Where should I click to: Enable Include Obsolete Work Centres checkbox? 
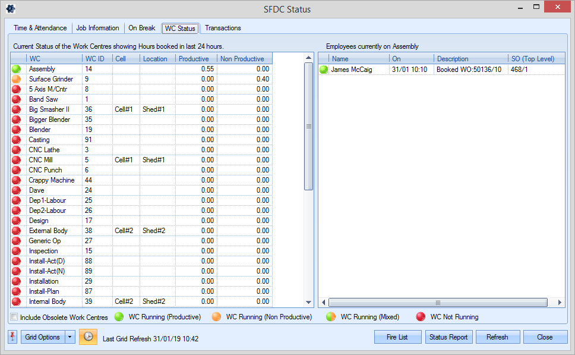(x=15, y=317)
